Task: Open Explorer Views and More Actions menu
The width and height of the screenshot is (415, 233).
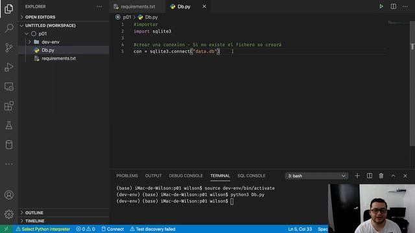Action: [x=99, y=6]
